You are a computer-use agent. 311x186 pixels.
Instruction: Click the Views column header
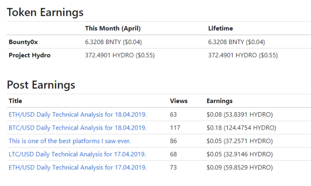point(179,101)
